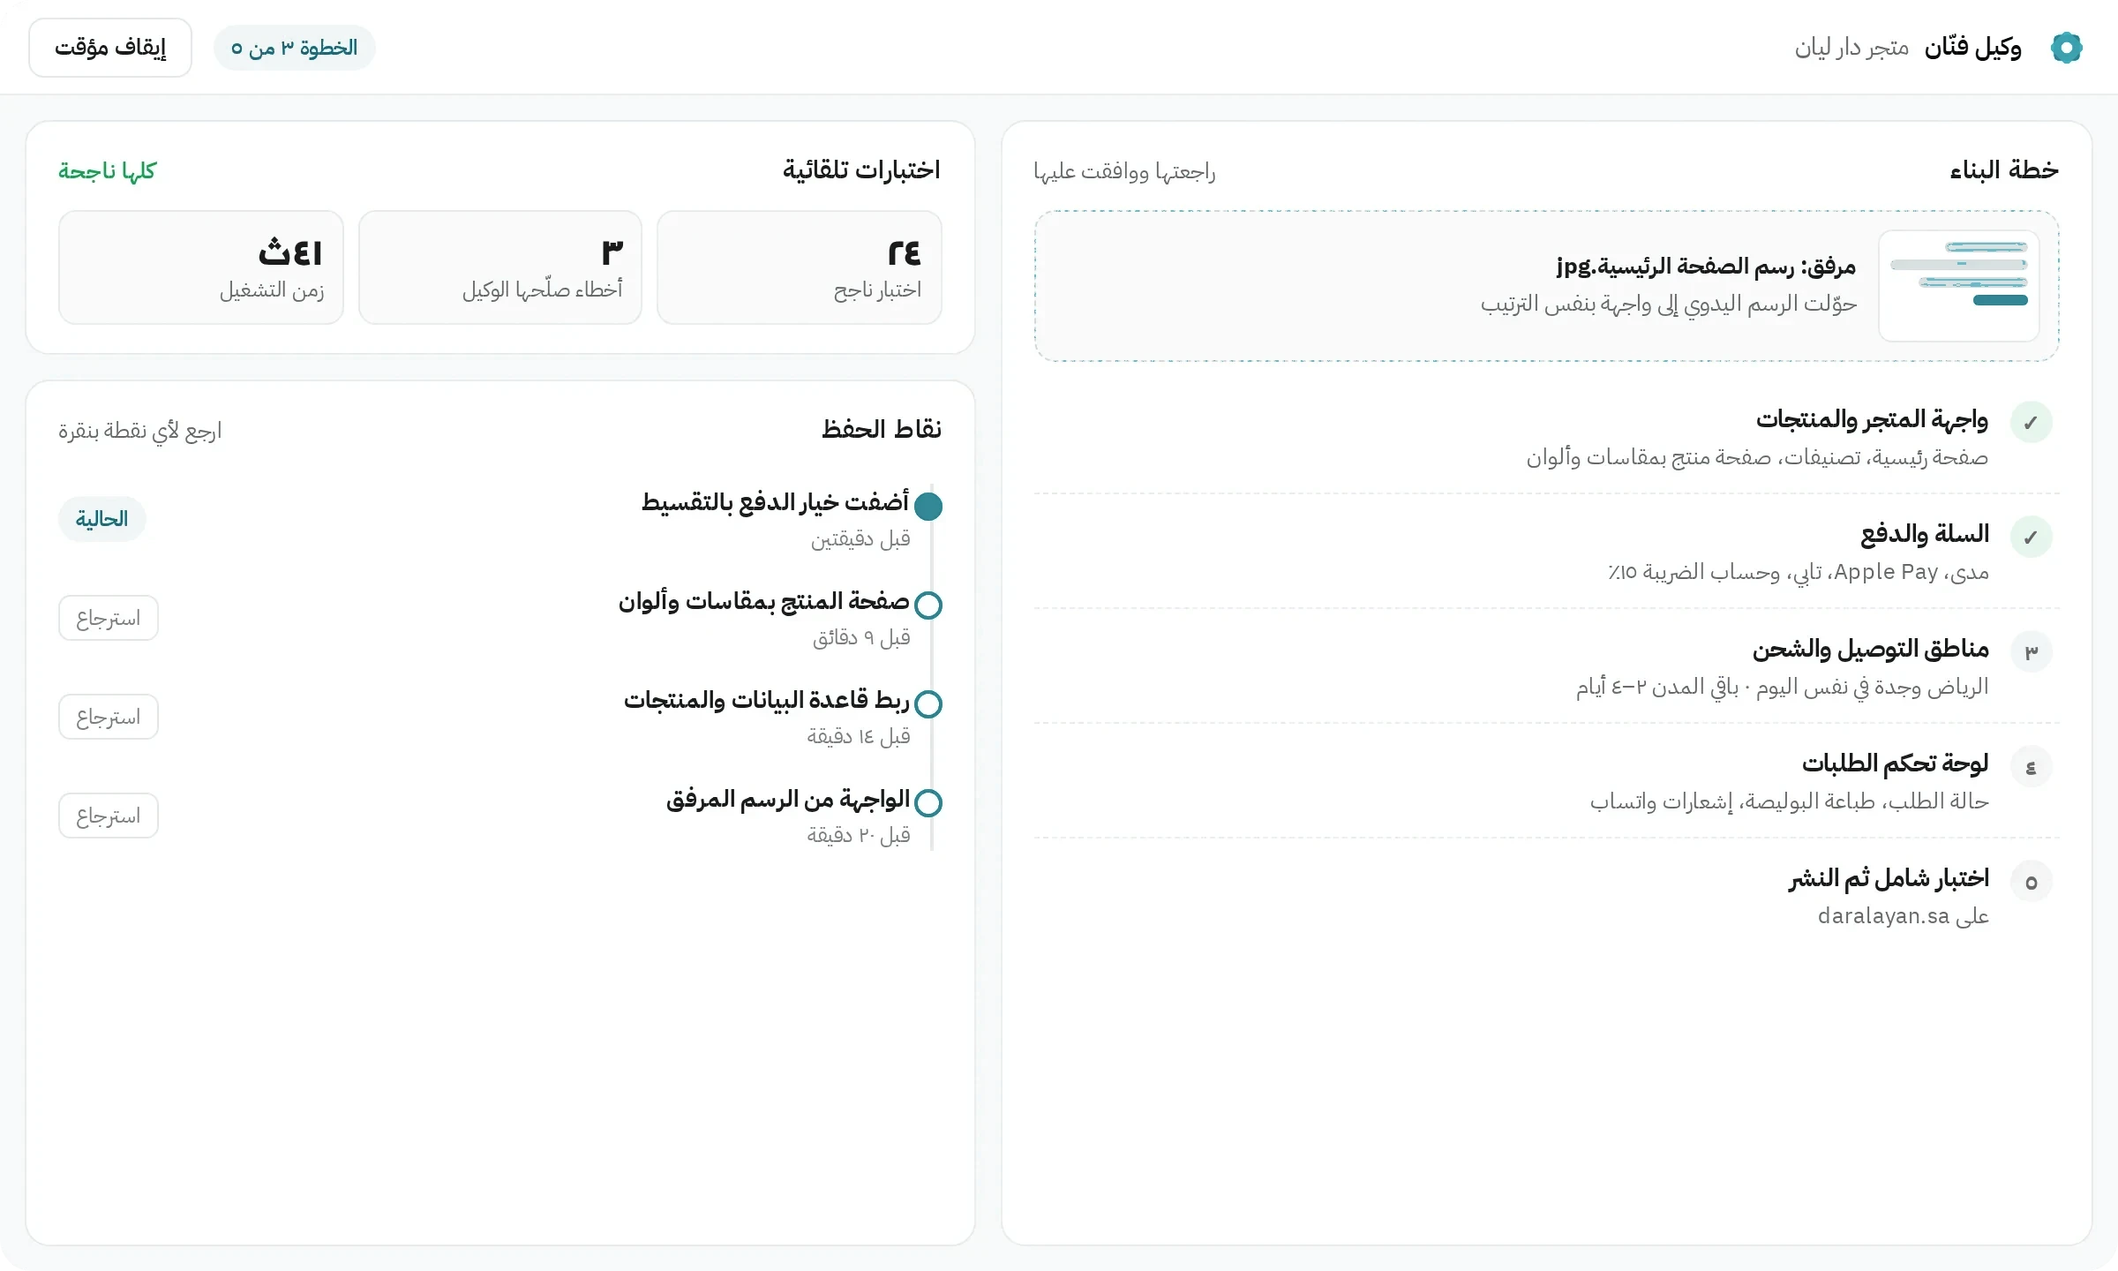Select checkpoint dot for ربط قاعدة البيانات والمنتجات
Screen dimensions: 2118x1271
click(928, 704)
